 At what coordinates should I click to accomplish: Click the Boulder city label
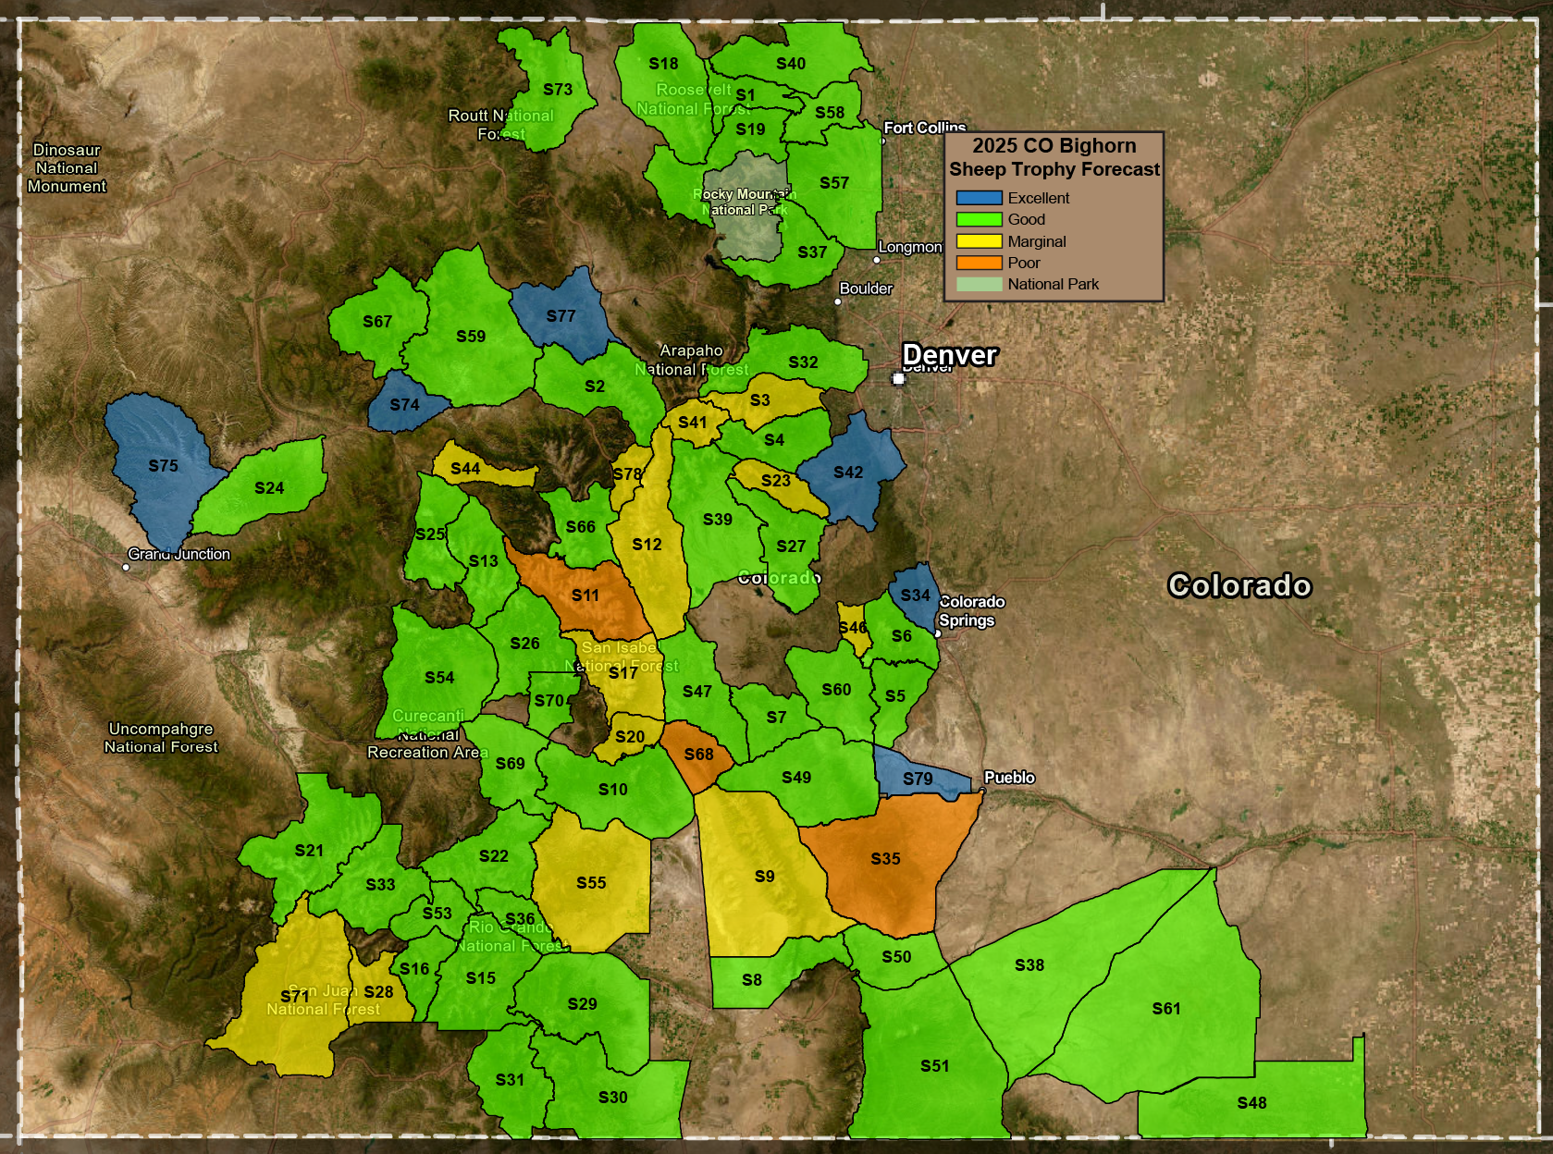coord(866,288)
